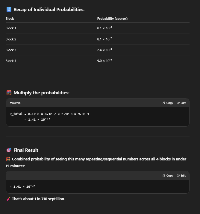
Task: Click the Block column header
Action: click(x=10, y=19)
